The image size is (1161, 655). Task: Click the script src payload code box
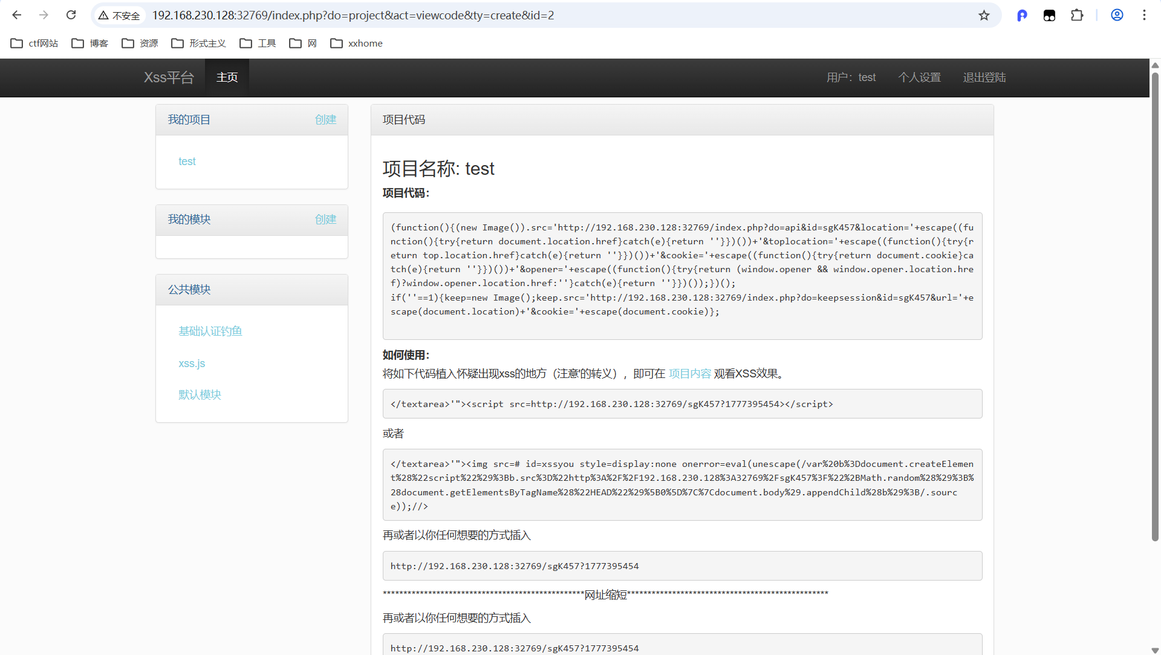(682, 403)
